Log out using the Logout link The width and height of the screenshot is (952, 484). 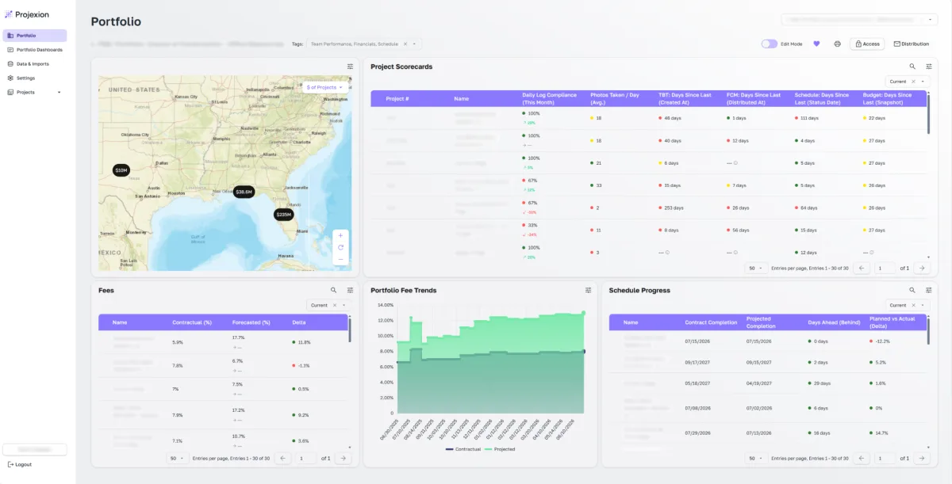(x=20, y=464)
